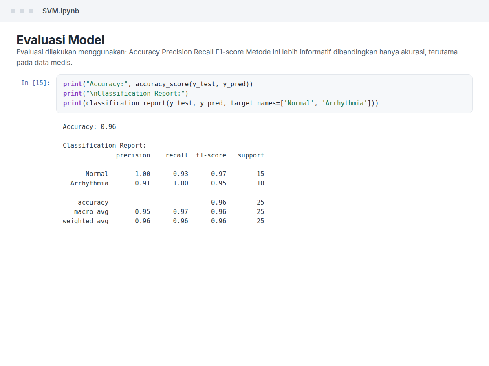This screenshot has height=366, width=489.
Task: Click macro avg support value 25
Action: [x=260, y=212]
